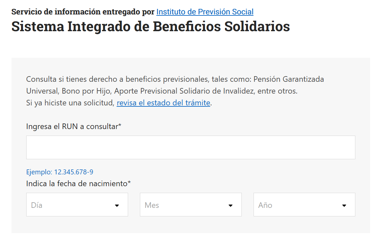Click the arrow icon in the Día selector
This screenshot has width=380, height=242.
point(117,206)
